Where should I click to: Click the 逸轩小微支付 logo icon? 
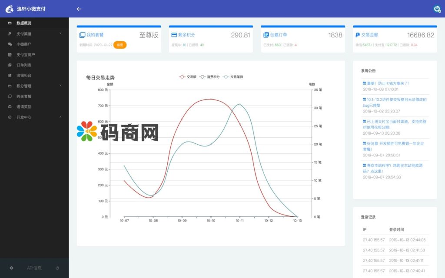pyautogui.click(x=10, y=9)
